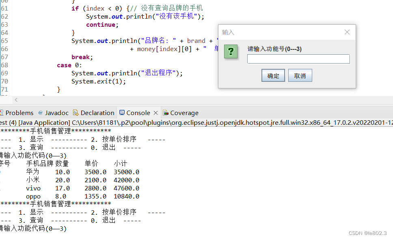The image size is (393, 239).
Task: Click the 小计 column header in console
Action: pyautogui.click(x=121, y=164)
